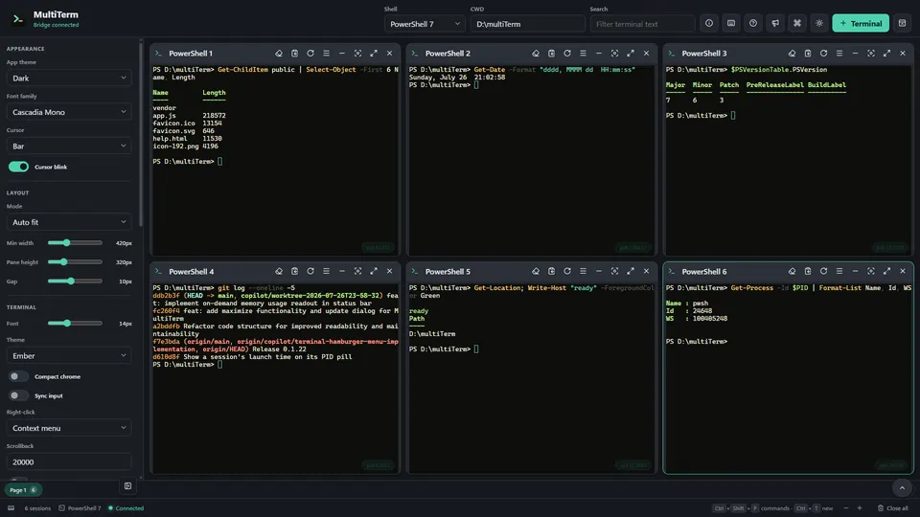Open the Shell dropdown showing PowerShell 7
This screenshot has height=517, width=920.
pyautogui.click(x=425, y=24)
